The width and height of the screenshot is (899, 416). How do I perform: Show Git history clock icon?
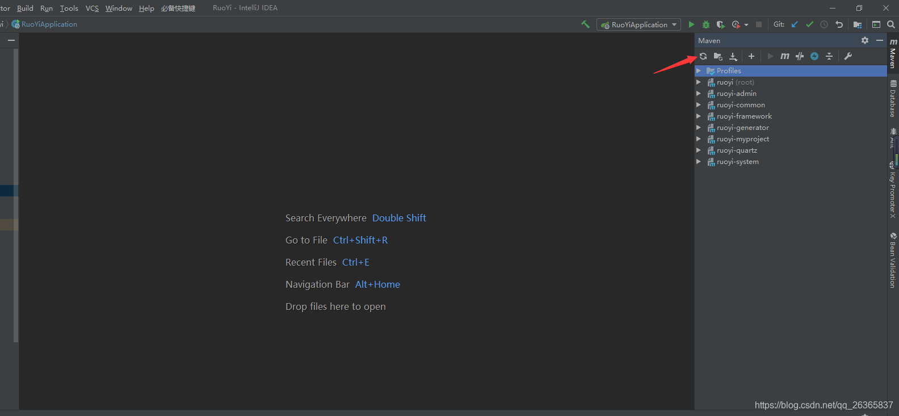[x=824, y=24]
